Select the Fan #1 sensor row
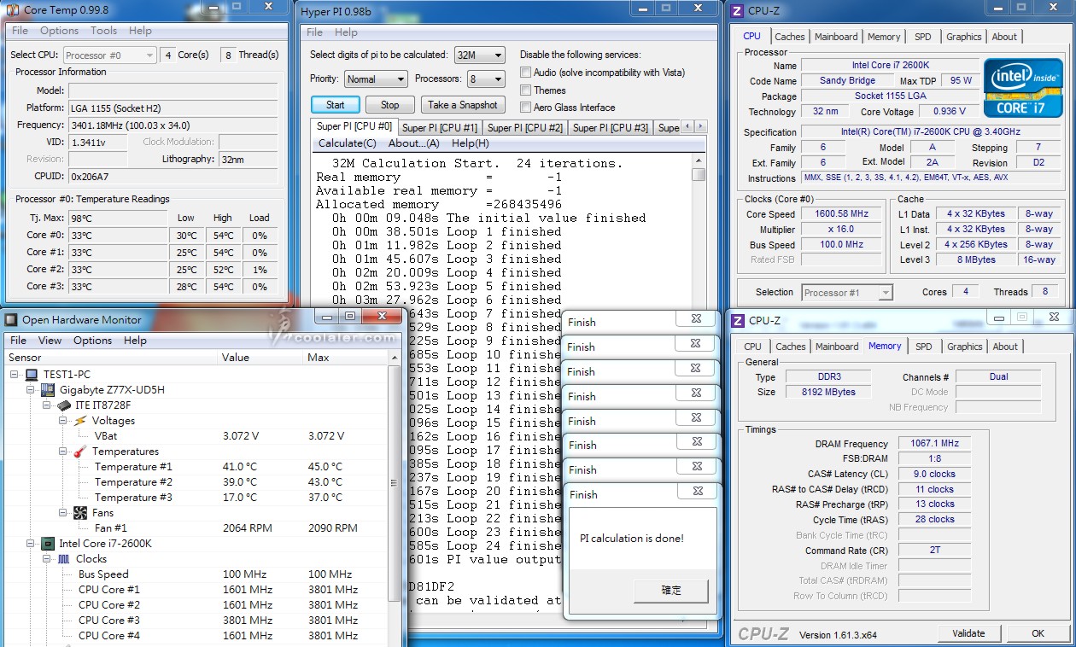The width and height of the screenshot is (1076, 647). click(196, 528)
